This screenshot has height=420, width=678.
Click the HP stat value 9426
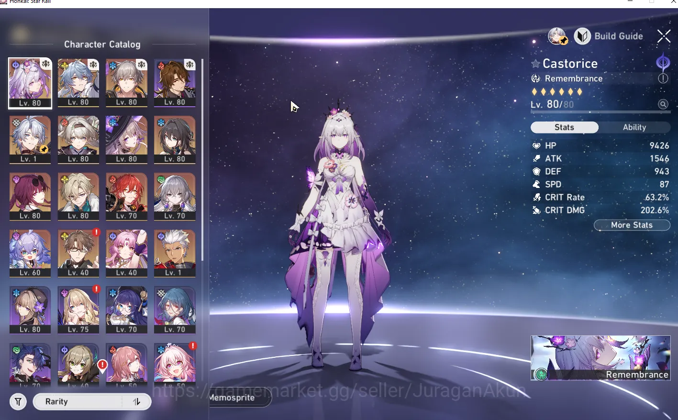click(659, 146)
